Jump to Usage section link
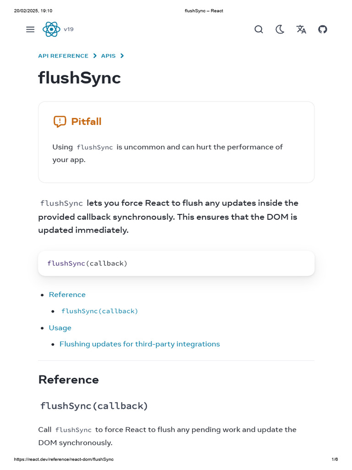 tap(60, 328)
